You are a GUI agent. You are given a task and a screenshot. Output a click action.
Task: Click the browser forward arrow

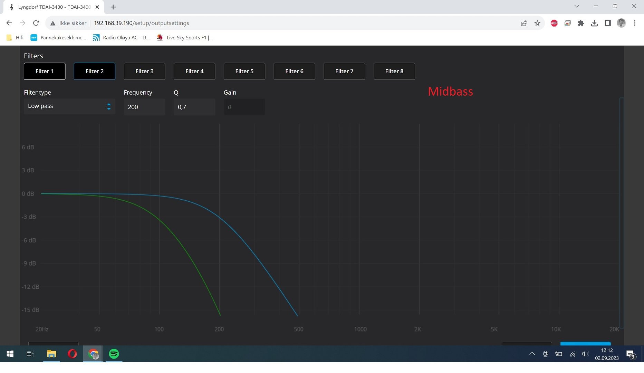point(22,23)
